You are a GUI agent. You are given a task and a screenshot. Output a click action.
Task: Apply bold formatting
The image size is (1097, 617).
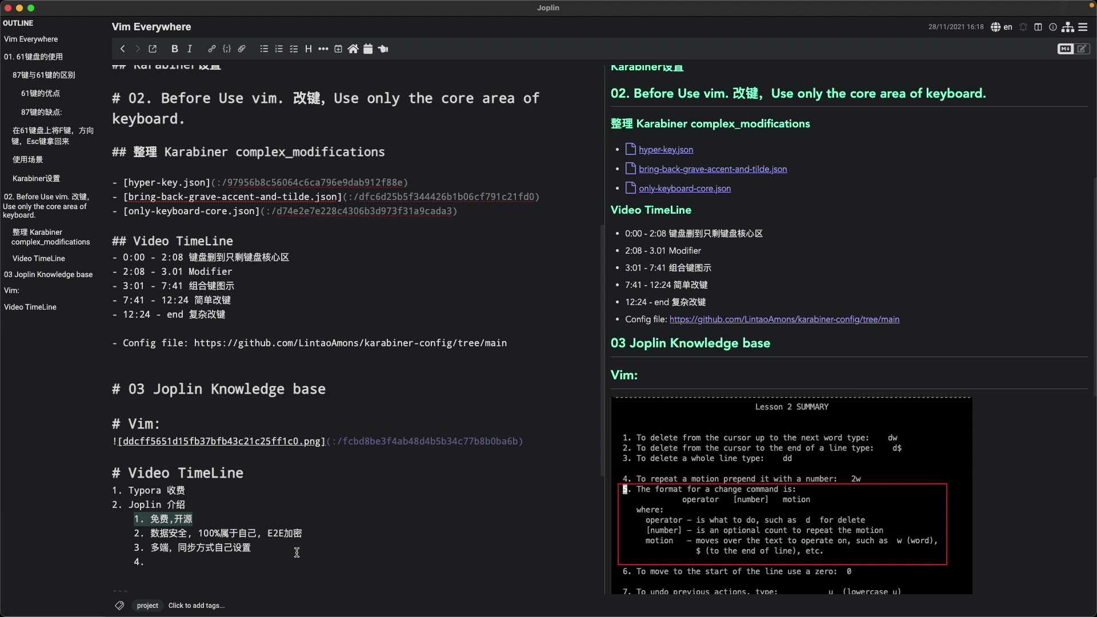point(175,49)
